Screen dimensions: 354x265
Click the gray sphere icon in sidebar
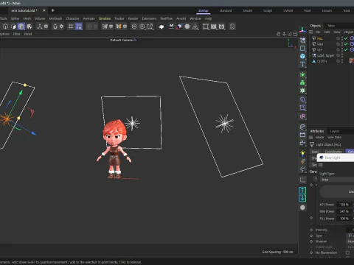click(302, 208)
